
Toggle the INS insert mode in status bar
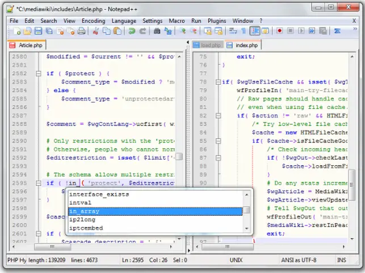coord(342,260)
